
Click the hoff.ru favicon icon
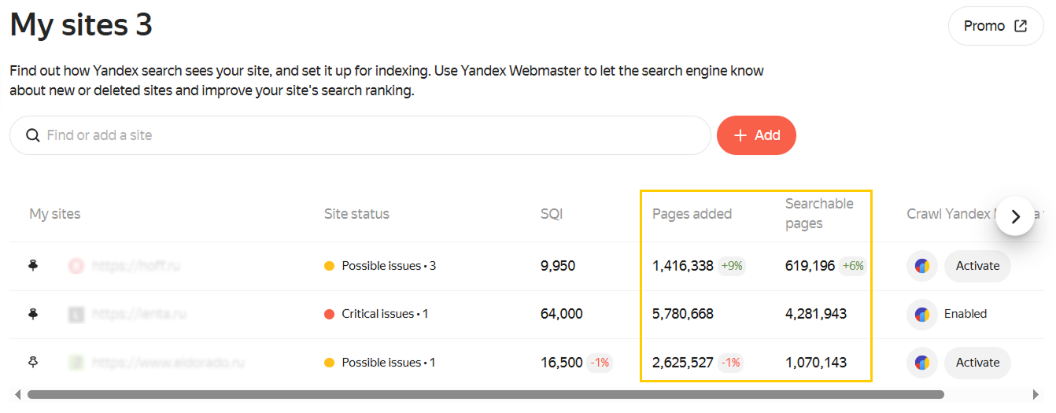pos(76,266)
